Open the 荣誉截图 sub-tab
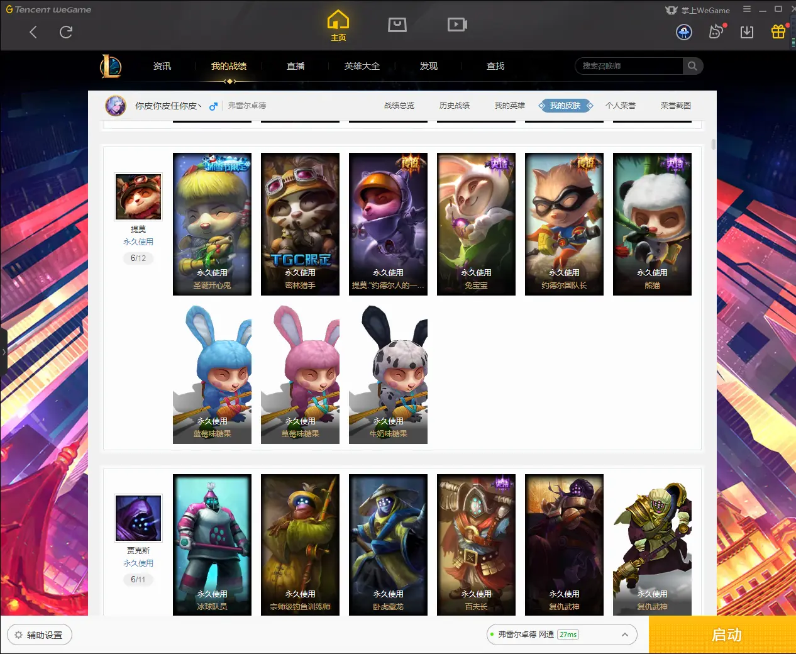The width and height of the screenshot is (796, 654). point(676,106)
